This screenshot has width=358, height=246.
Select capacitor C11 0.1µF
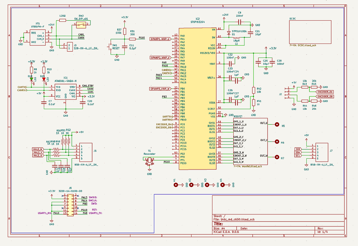(125, 47)
